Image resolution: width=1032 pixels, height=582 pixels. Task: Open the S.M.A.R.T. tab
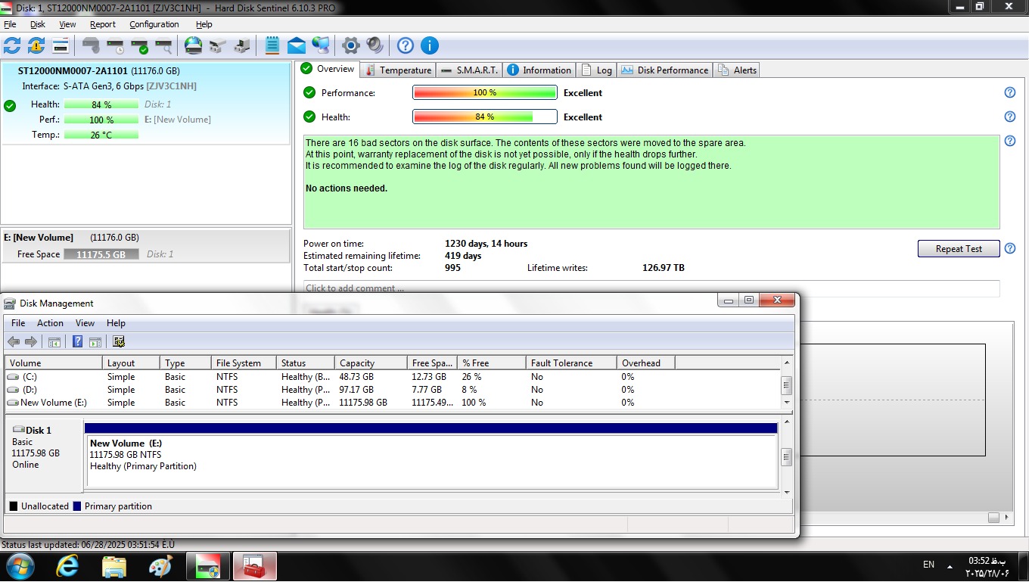pos(469,70)
